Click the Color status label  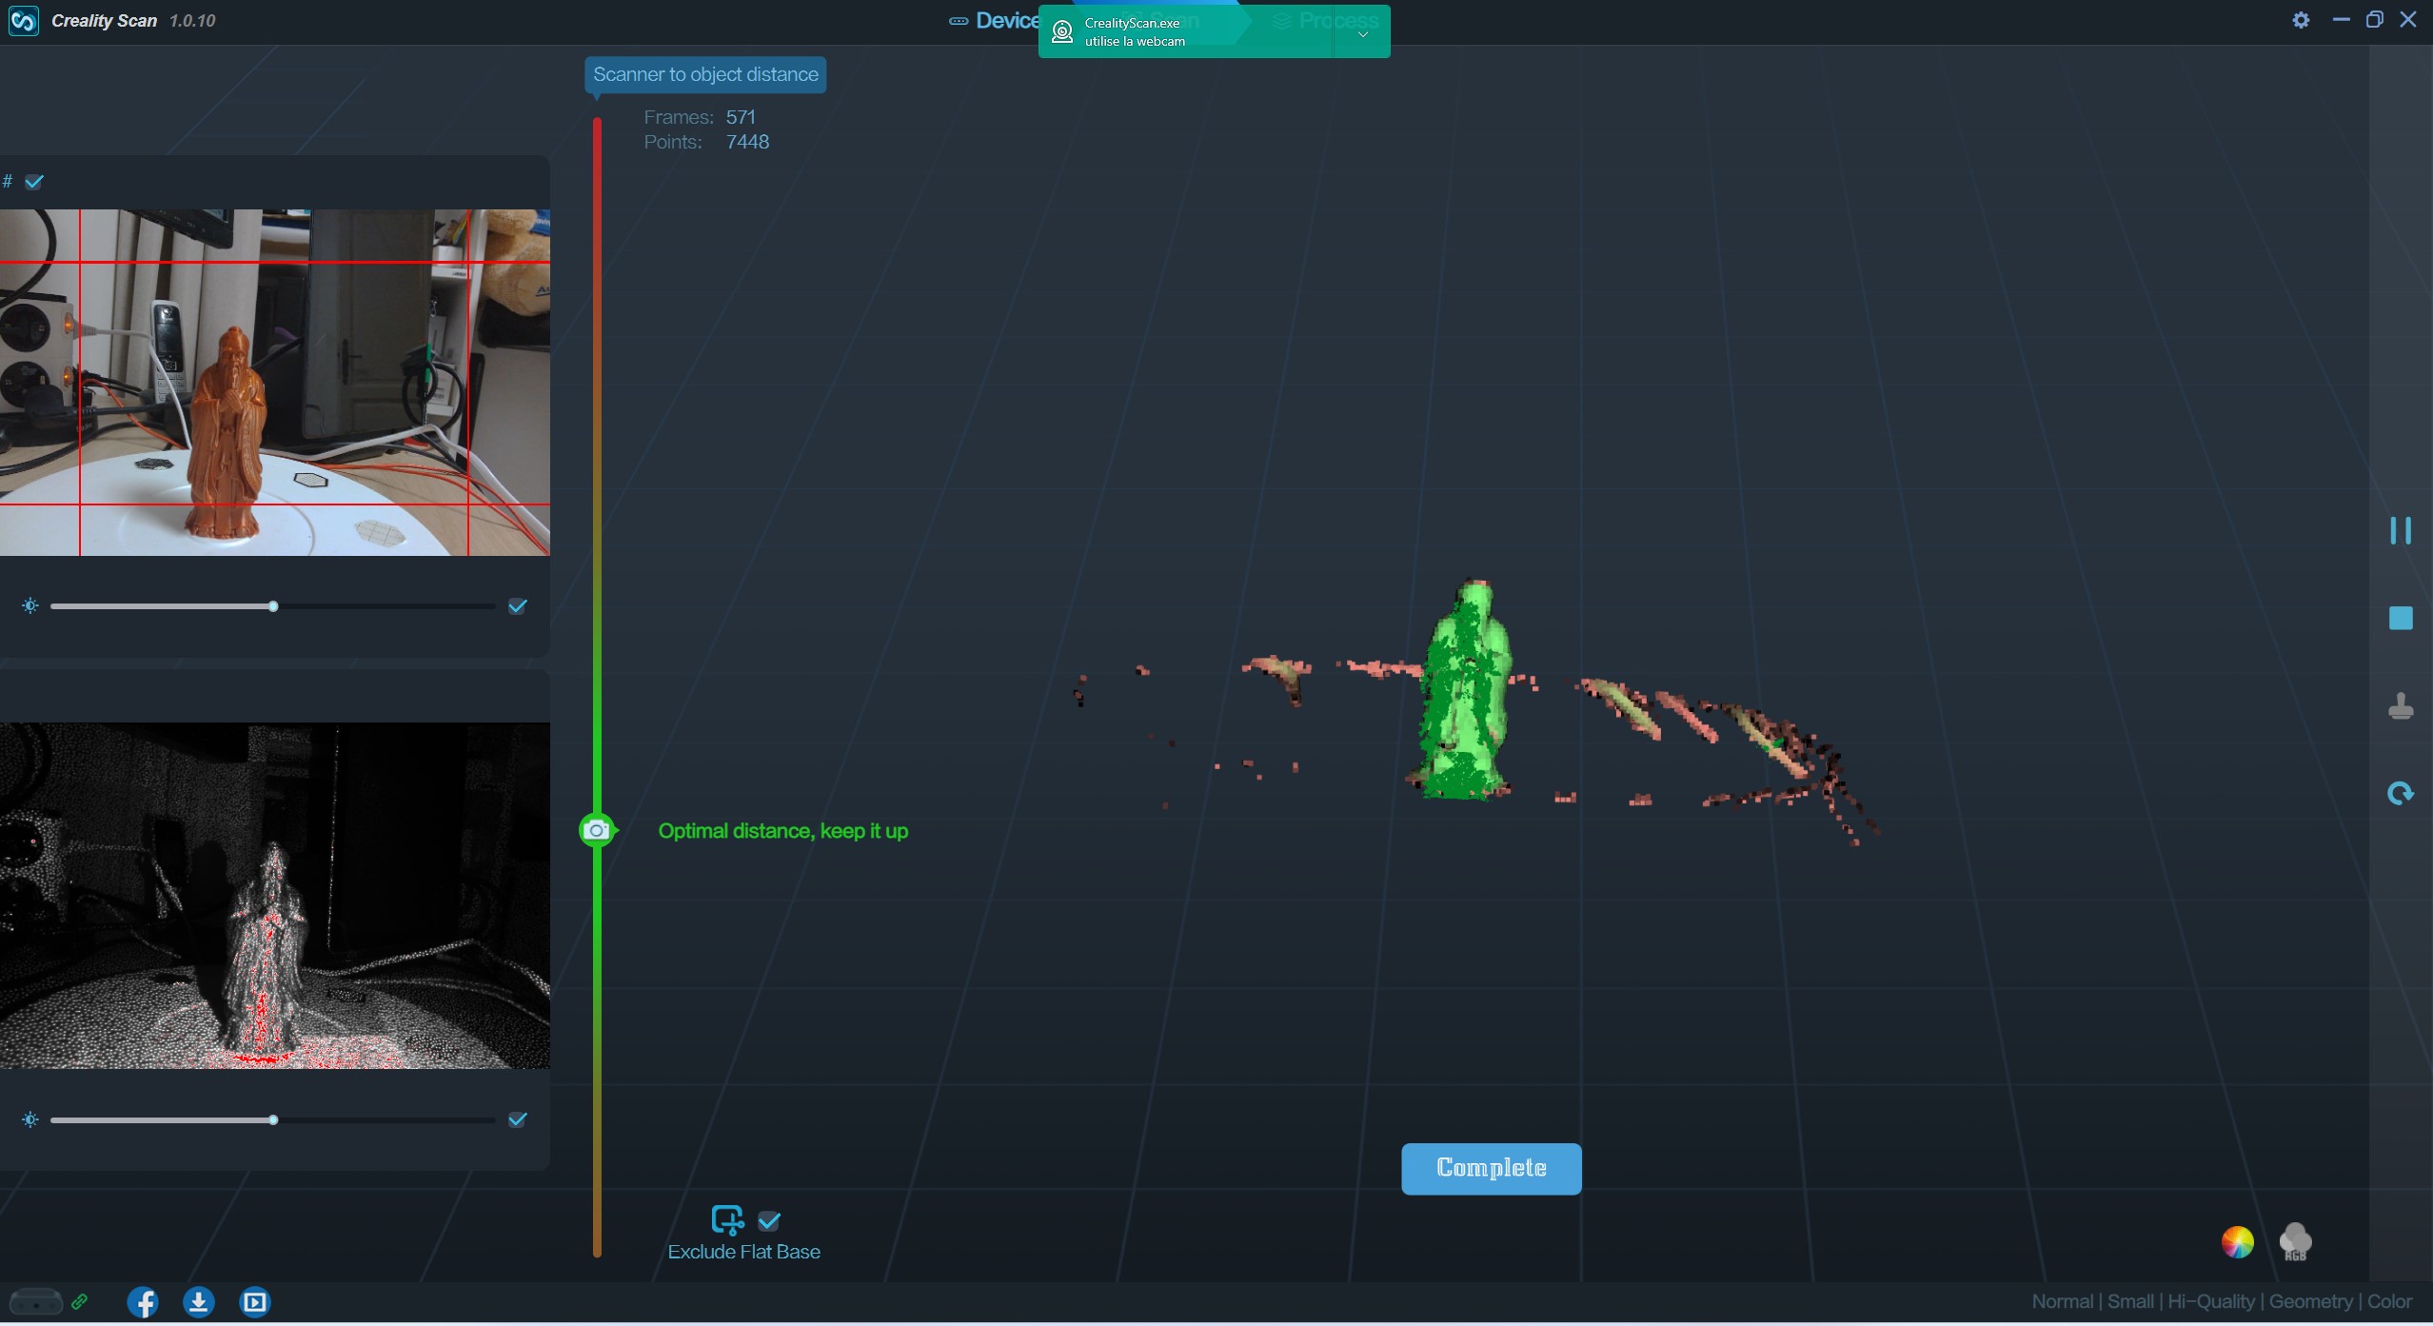[2389, 1301]
